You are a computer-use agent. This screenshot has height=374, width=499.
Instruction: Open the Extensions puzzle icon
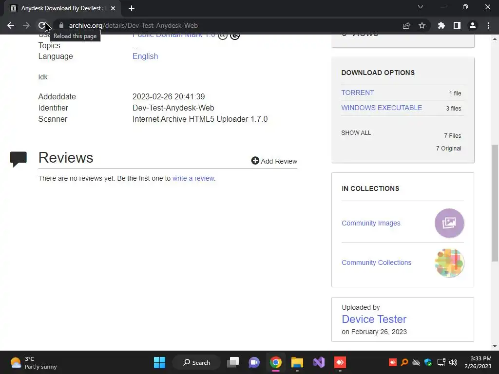click(x=441, y=25)
